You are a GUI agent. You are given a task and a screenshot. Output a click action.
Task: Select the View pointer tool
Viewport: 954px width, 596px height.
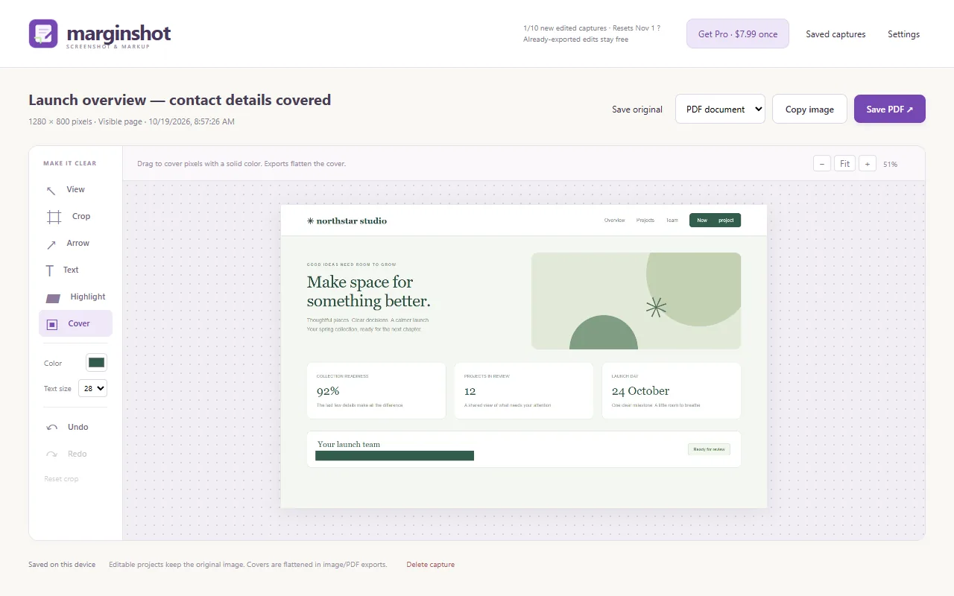[x=75, y=189]
